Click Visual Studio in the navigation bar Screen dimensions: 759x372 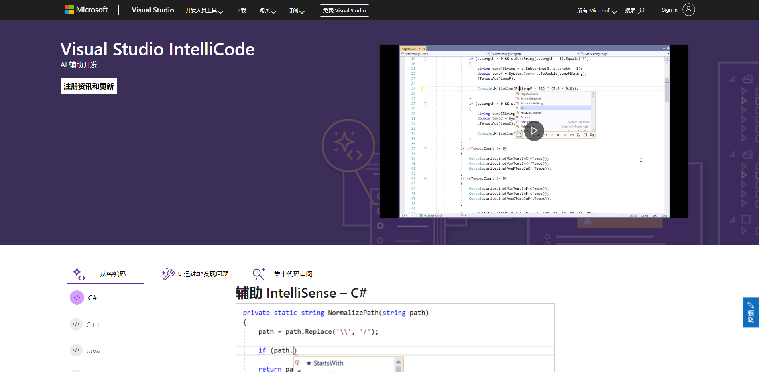click(x=153, y=10)
